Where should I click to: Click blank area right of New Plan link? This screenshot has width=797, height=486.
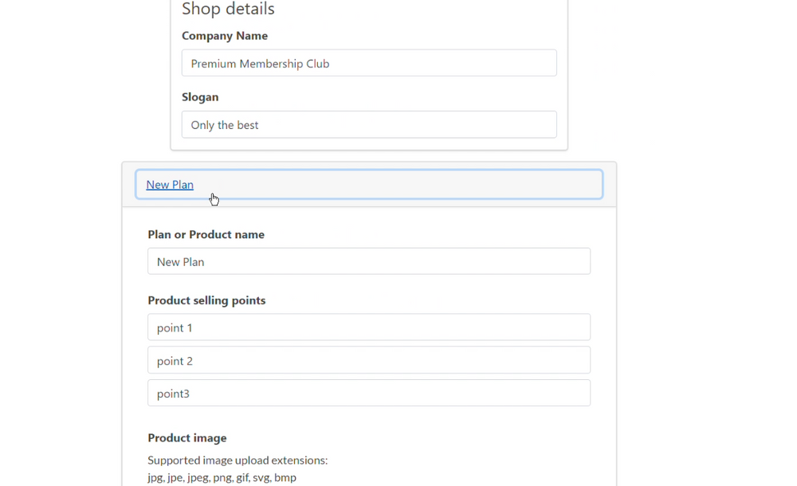[398, 185]
